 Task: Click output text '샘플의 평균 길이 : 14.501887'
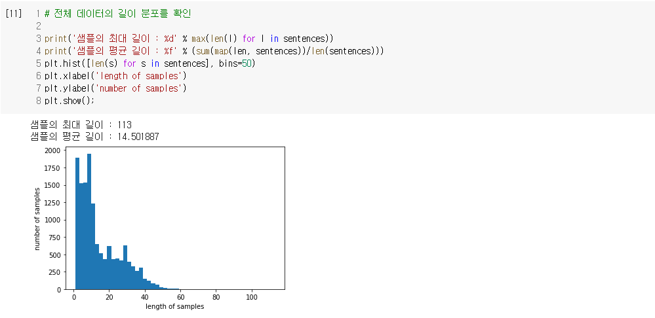pyautogui.click(x=94, y=136)
